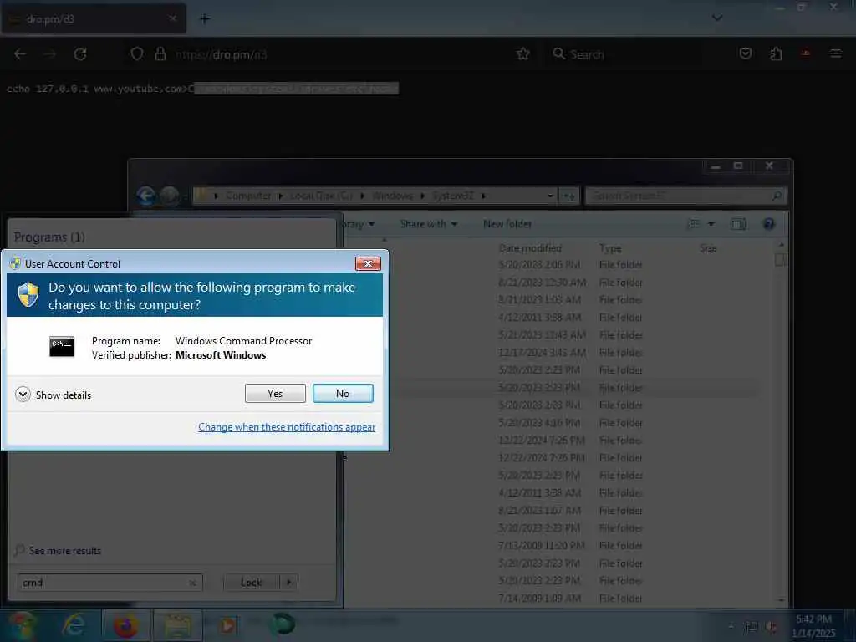The height and width of the screenshot is (642, 856).
Task: Change view using Explorer view icon
Action: point(694,224)
